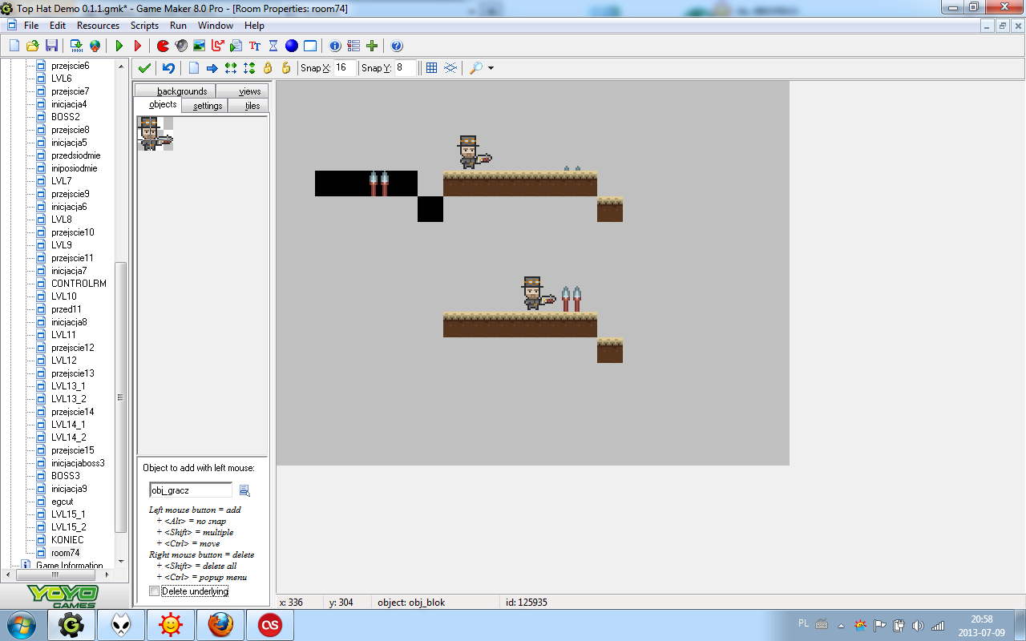Open the object selection popup menu button
1026x641 pixels.
244,490
